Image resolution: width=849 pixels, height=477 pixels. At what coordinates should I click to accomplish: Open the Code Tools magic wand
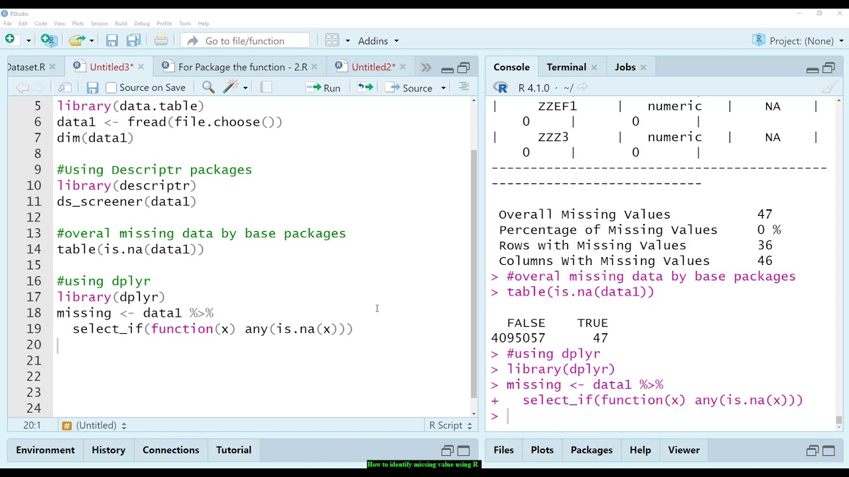click(231, 87)
